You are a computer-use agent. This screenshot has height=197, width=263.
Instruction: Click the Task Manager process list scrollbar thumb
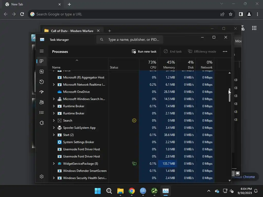click(x=229, y=95)
